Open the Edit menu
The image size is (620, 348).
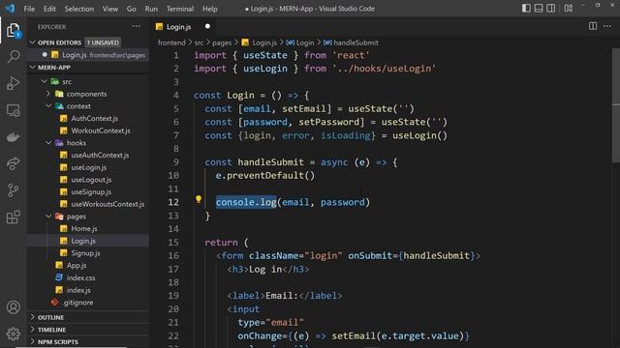[x=49, y=9]
